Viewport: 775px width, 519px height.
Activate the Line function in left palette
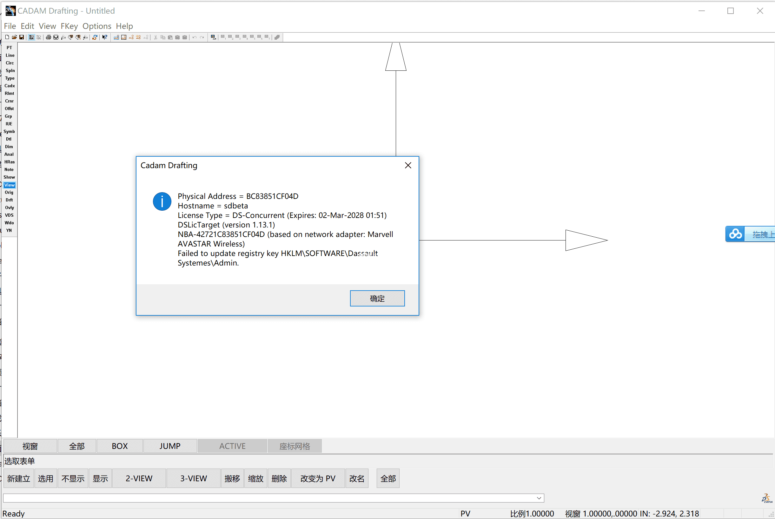[x=10, y=55]
